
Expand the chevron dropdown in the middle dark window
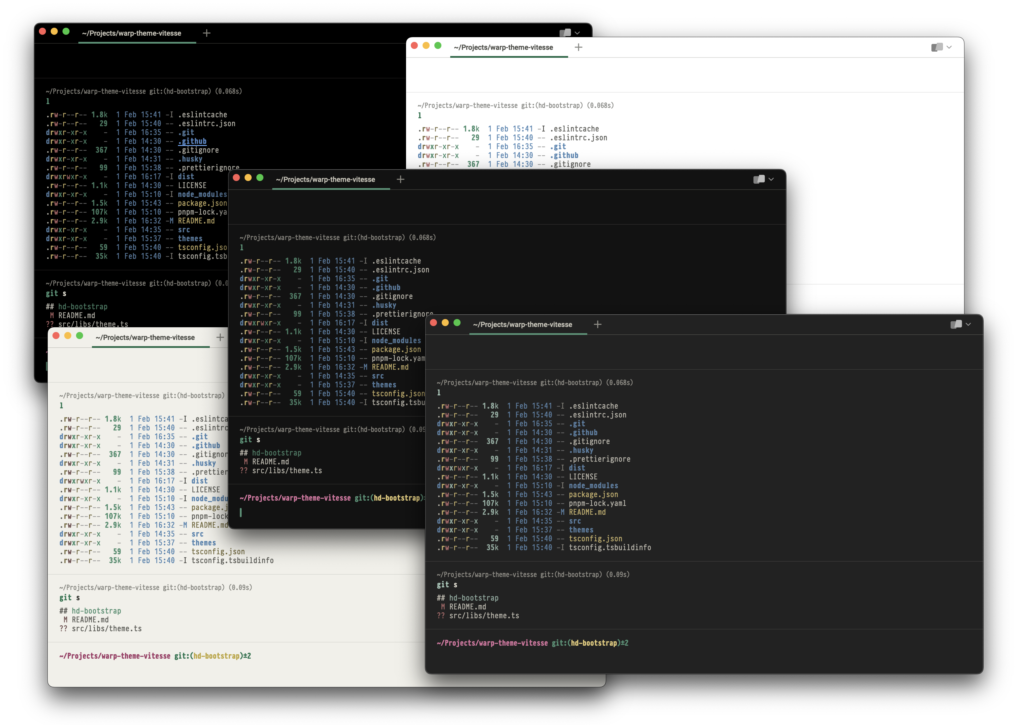click(x=771, y=179)
